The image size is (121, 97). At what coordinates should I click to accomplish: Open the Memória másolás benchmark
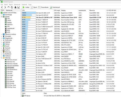click(11, 64)
